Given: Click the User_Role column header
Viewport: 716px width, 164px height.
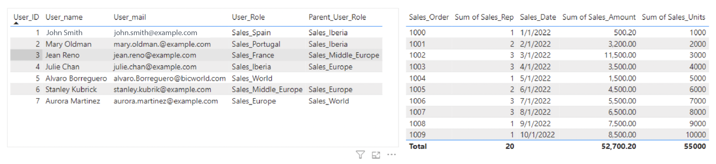Looking at the screenshot, I should coord(248,17).
